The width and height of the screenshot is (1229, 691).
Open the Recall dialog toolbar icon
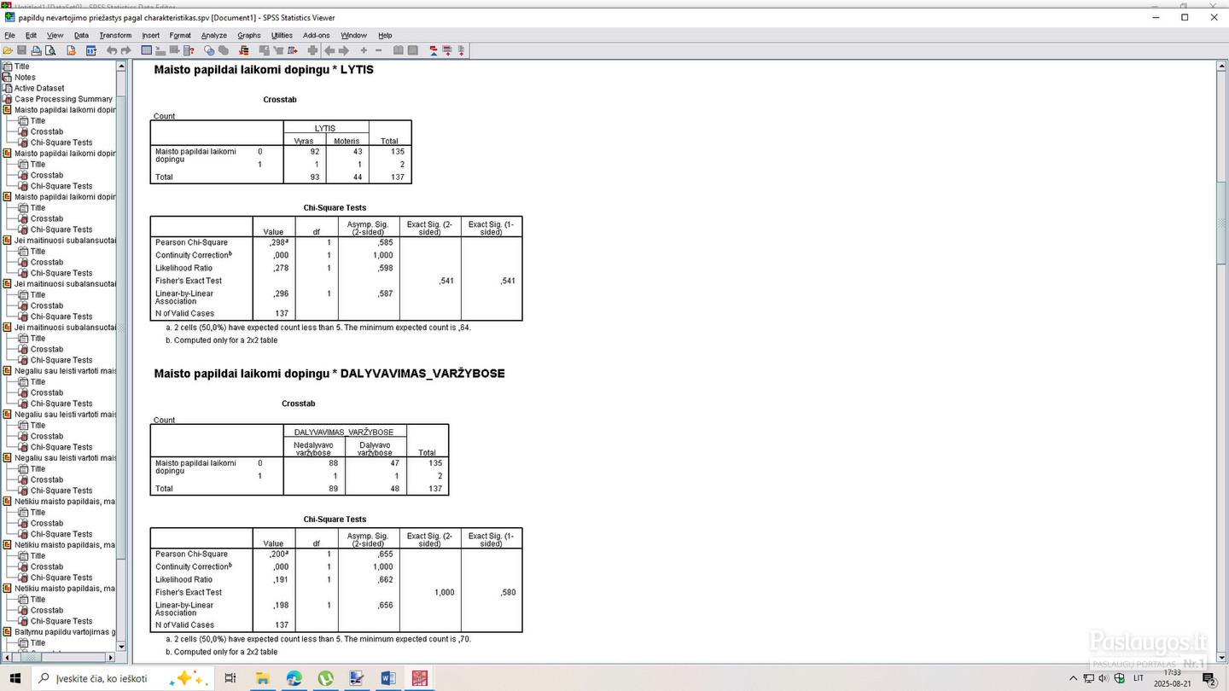coord(91,51)
